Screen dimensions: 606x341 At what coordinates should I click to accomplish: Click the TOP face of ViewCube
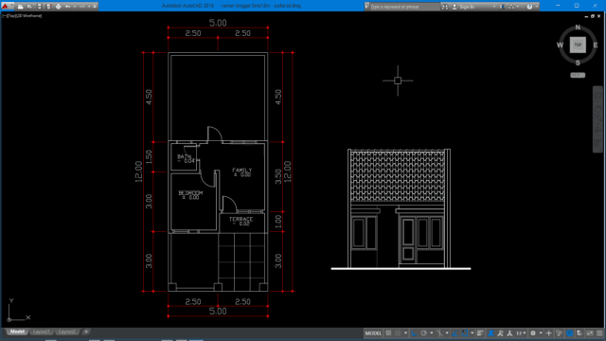pyautogui.click(x=578, y=45)
